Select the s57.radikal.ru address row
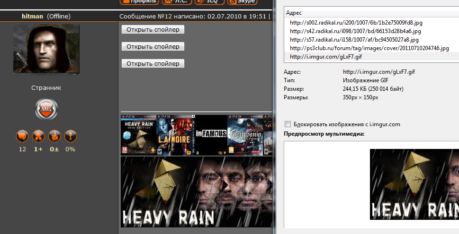 371,39
